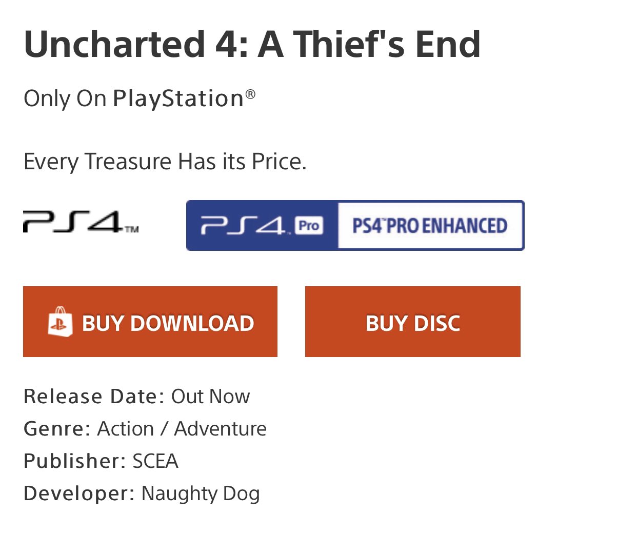Click the Release Date label
The image size is (637, 534).
(94, 397)
